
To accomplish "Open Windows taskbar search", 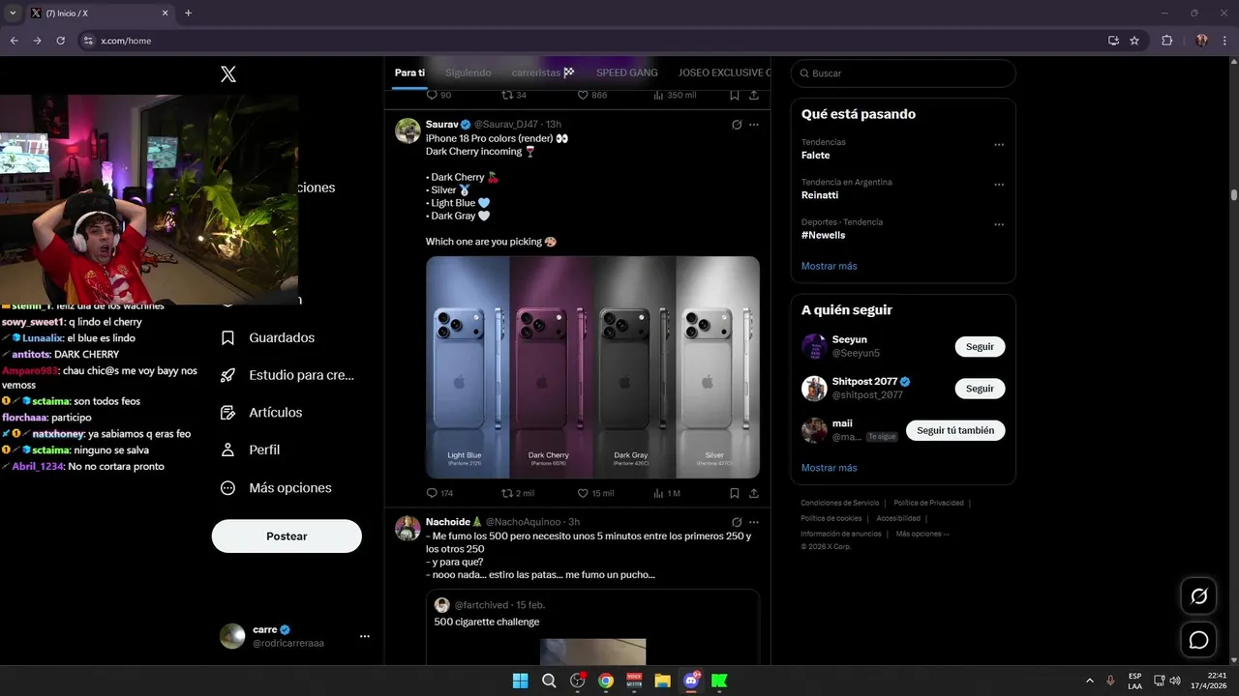I will point(549,681).
